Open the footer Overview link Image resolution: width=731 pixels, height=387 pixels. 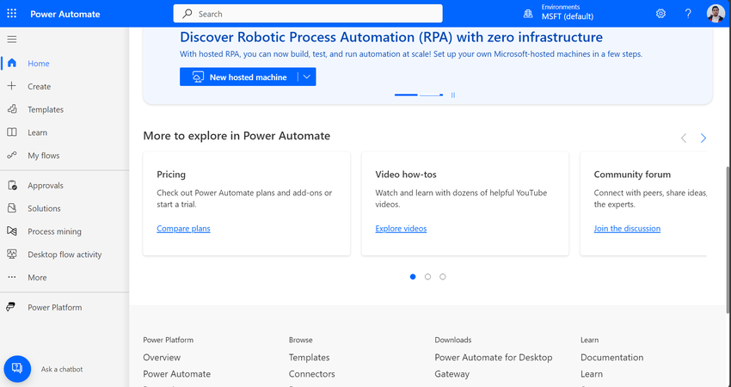click(x=162, y=357)
